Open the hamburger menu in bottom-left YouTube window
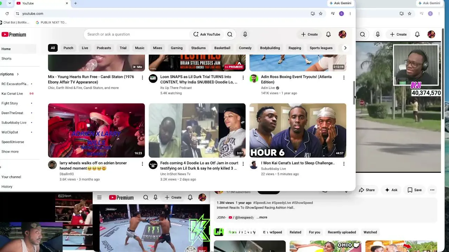The width and height of the screenshot is (449, 252). (x=99, y=197)
